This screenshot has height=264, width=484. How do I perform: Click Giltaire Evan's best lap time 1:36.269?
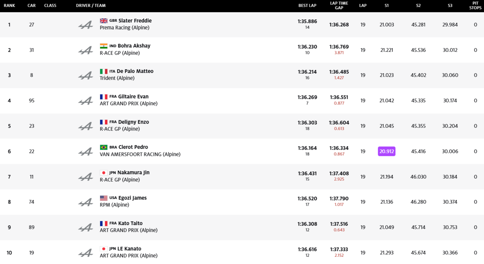coord(307,97)
